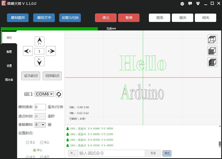Open the 操控 control tab
Viewport: 222px width, 159px height.
point(9,38)
